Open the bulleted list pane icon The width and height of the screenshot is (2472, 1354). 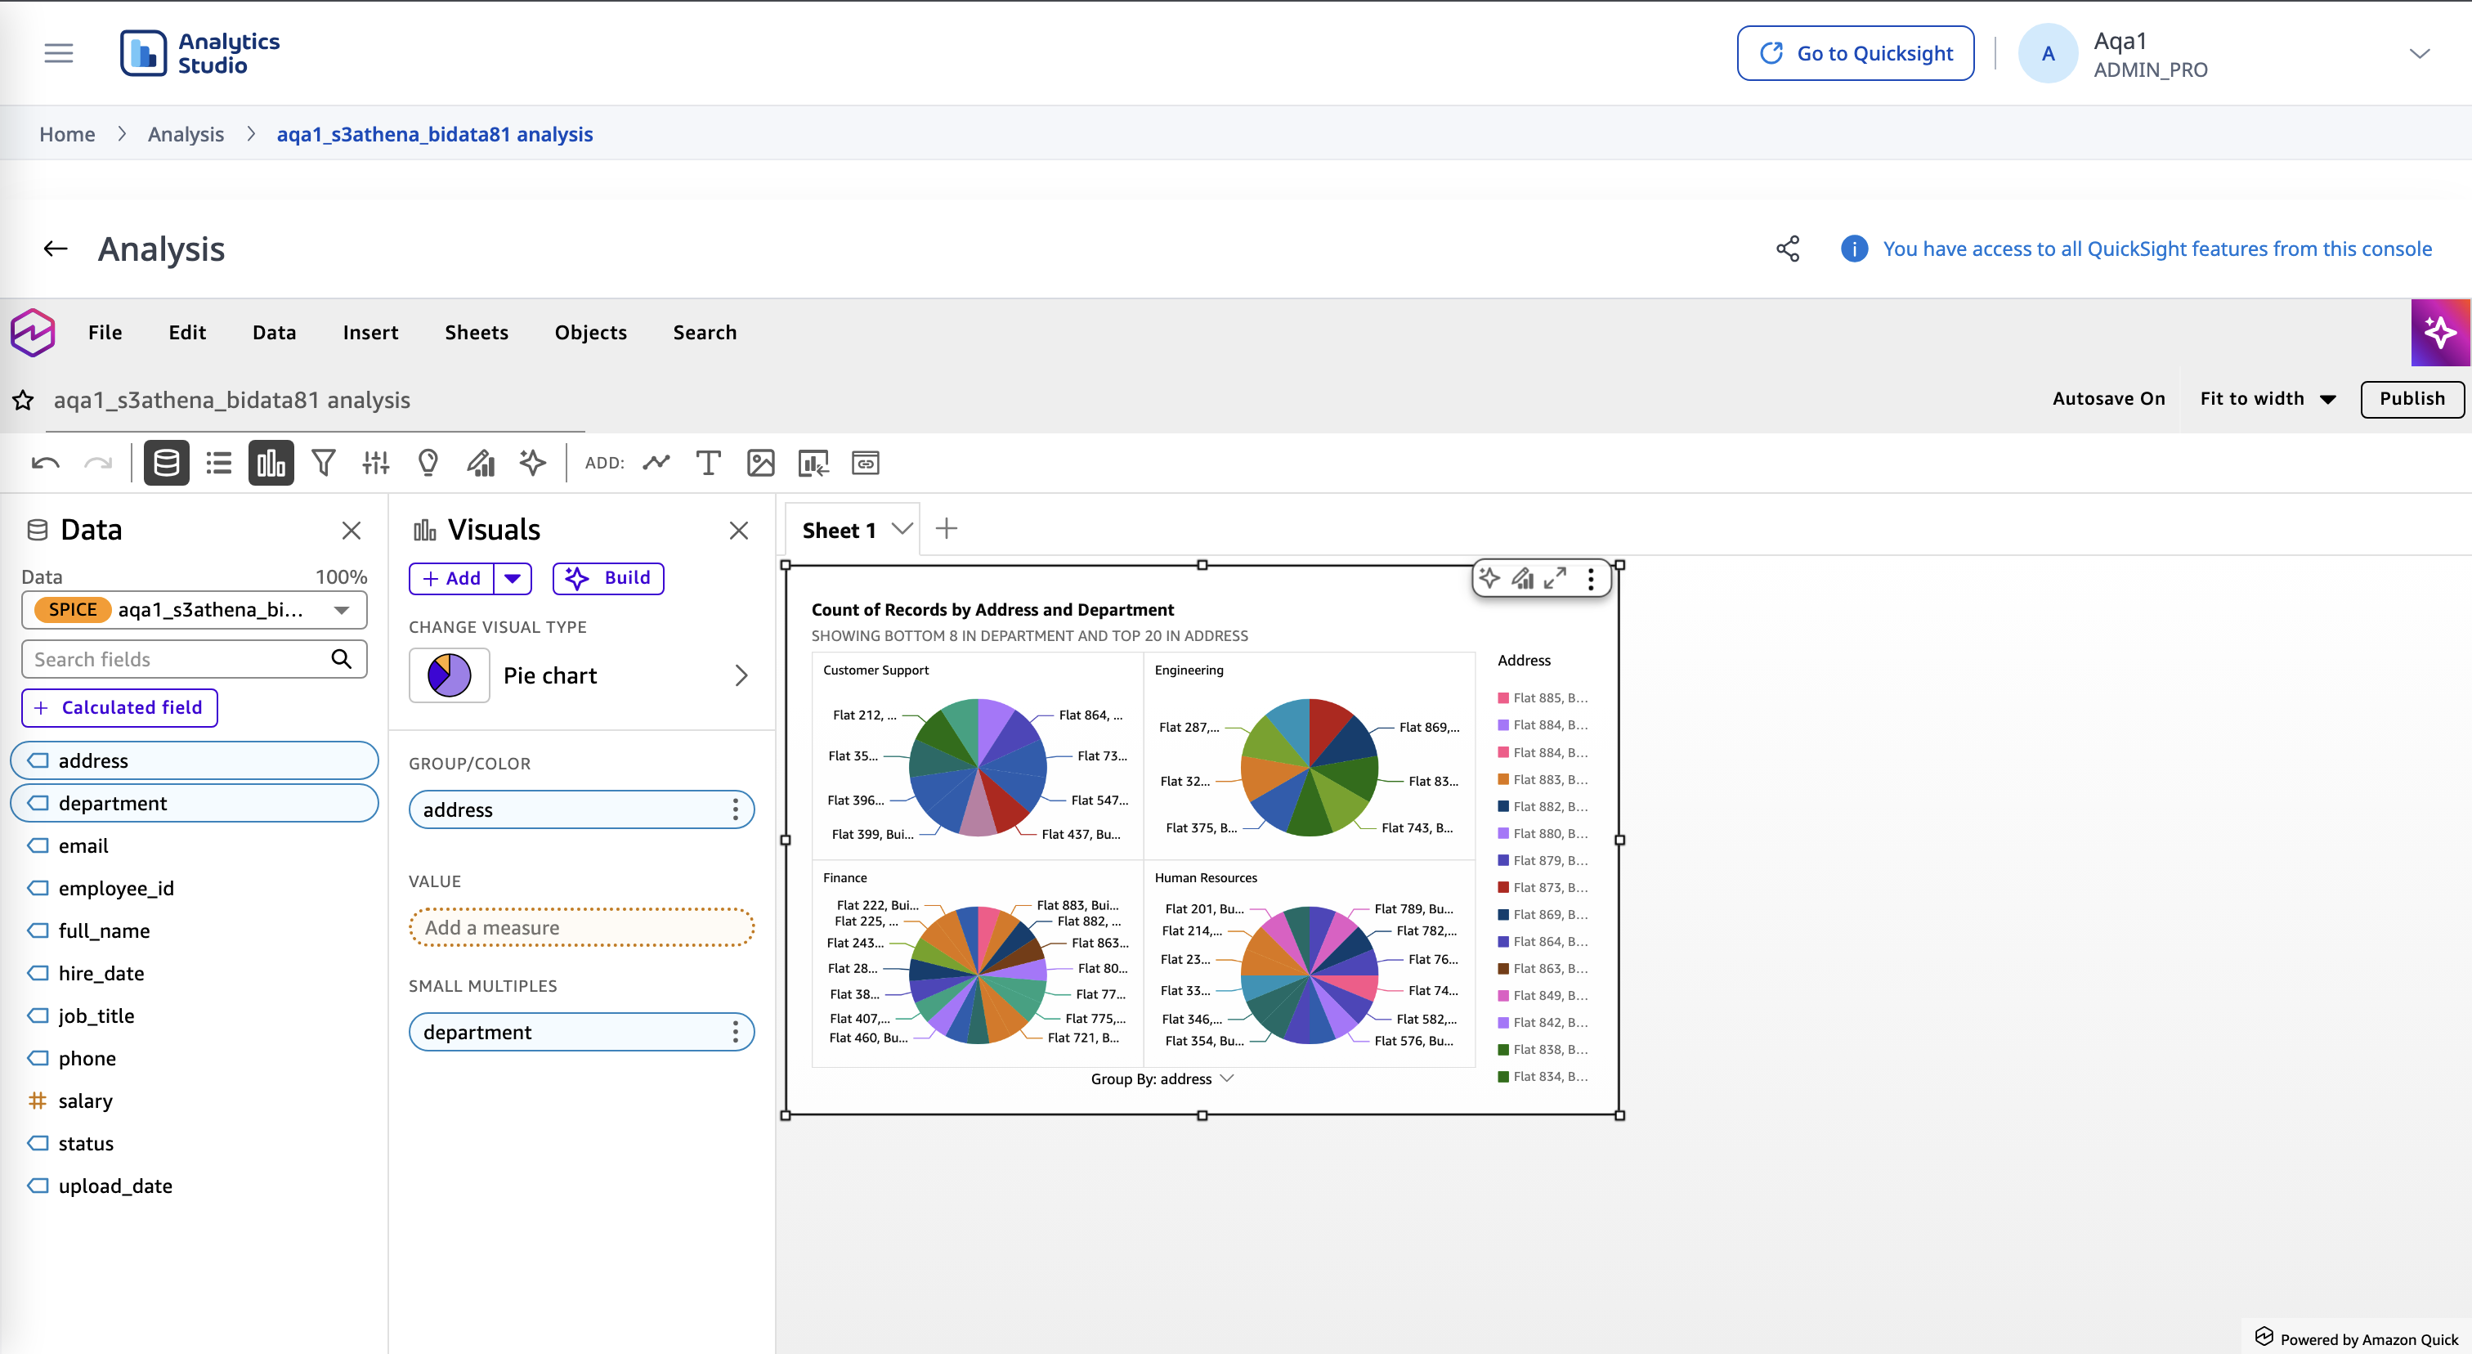click(219, 464)
